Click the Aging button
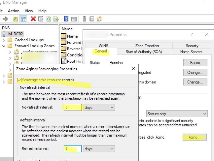 coord(195,137)
